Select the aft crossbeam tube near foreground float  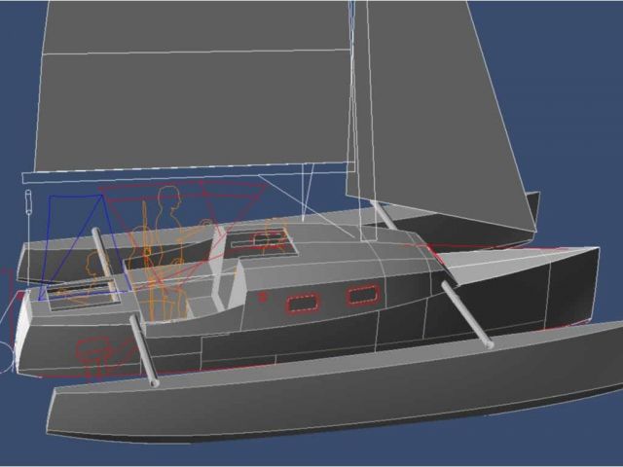(144, 350)
